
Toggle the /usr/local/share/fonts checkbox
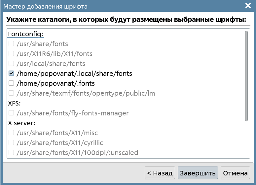pos(11,64)
